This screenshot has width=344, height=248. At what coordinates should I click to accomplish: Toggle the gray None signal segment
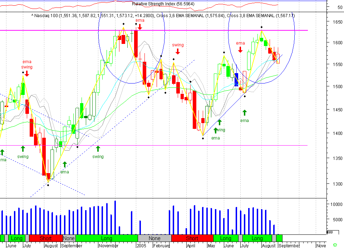click(69, 238)
